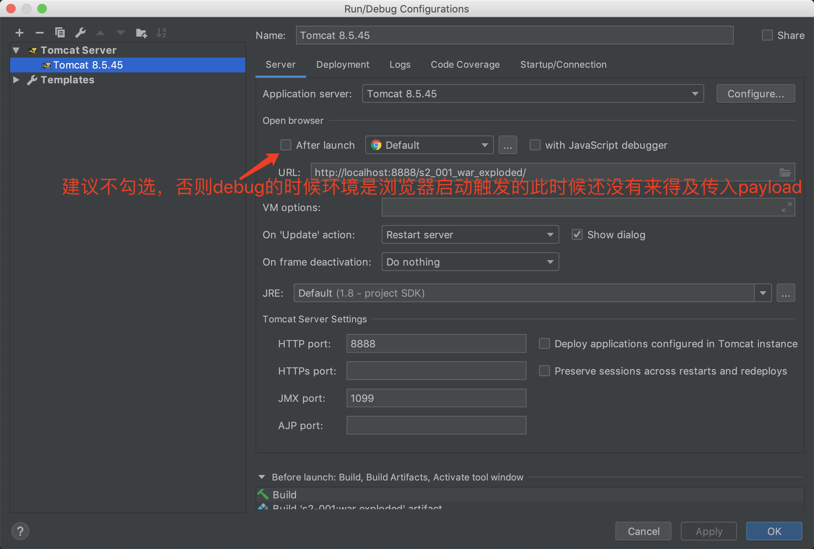Expand VM options field editor
814x549 pixels.
pyautogui.click(x=786, y=207)
